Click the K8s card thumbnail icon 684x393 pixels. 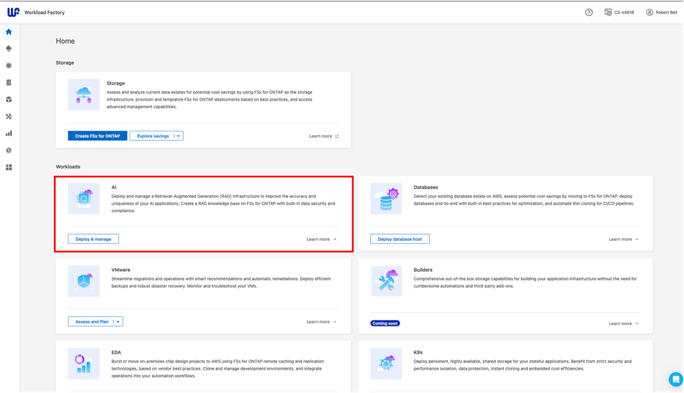click(386, 364)
